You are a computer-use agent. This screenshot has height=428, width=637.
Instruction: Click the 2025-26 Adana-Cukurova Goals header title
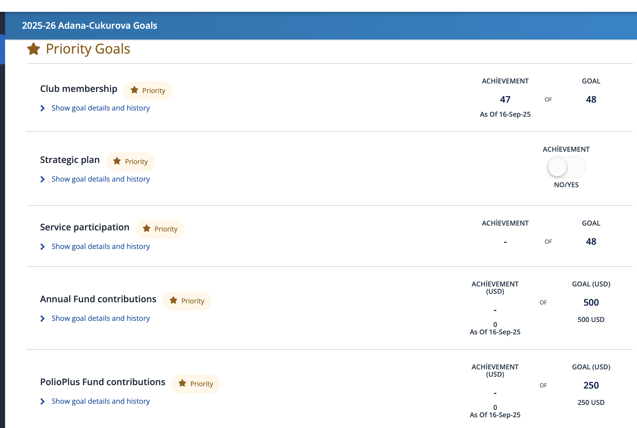(90, 26)
